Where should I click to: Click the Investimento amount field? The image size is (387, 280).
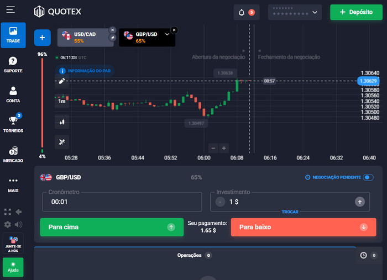click(x=290, y=202)
